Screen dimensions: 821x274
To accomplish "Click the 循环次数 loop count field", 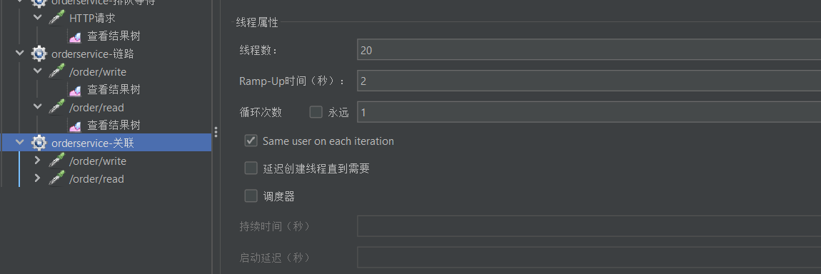I will pos(589,112).
